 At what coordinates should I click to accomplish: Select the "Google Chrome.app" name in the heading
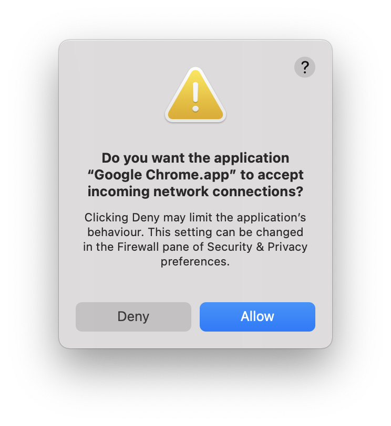(x=162, y=175)
